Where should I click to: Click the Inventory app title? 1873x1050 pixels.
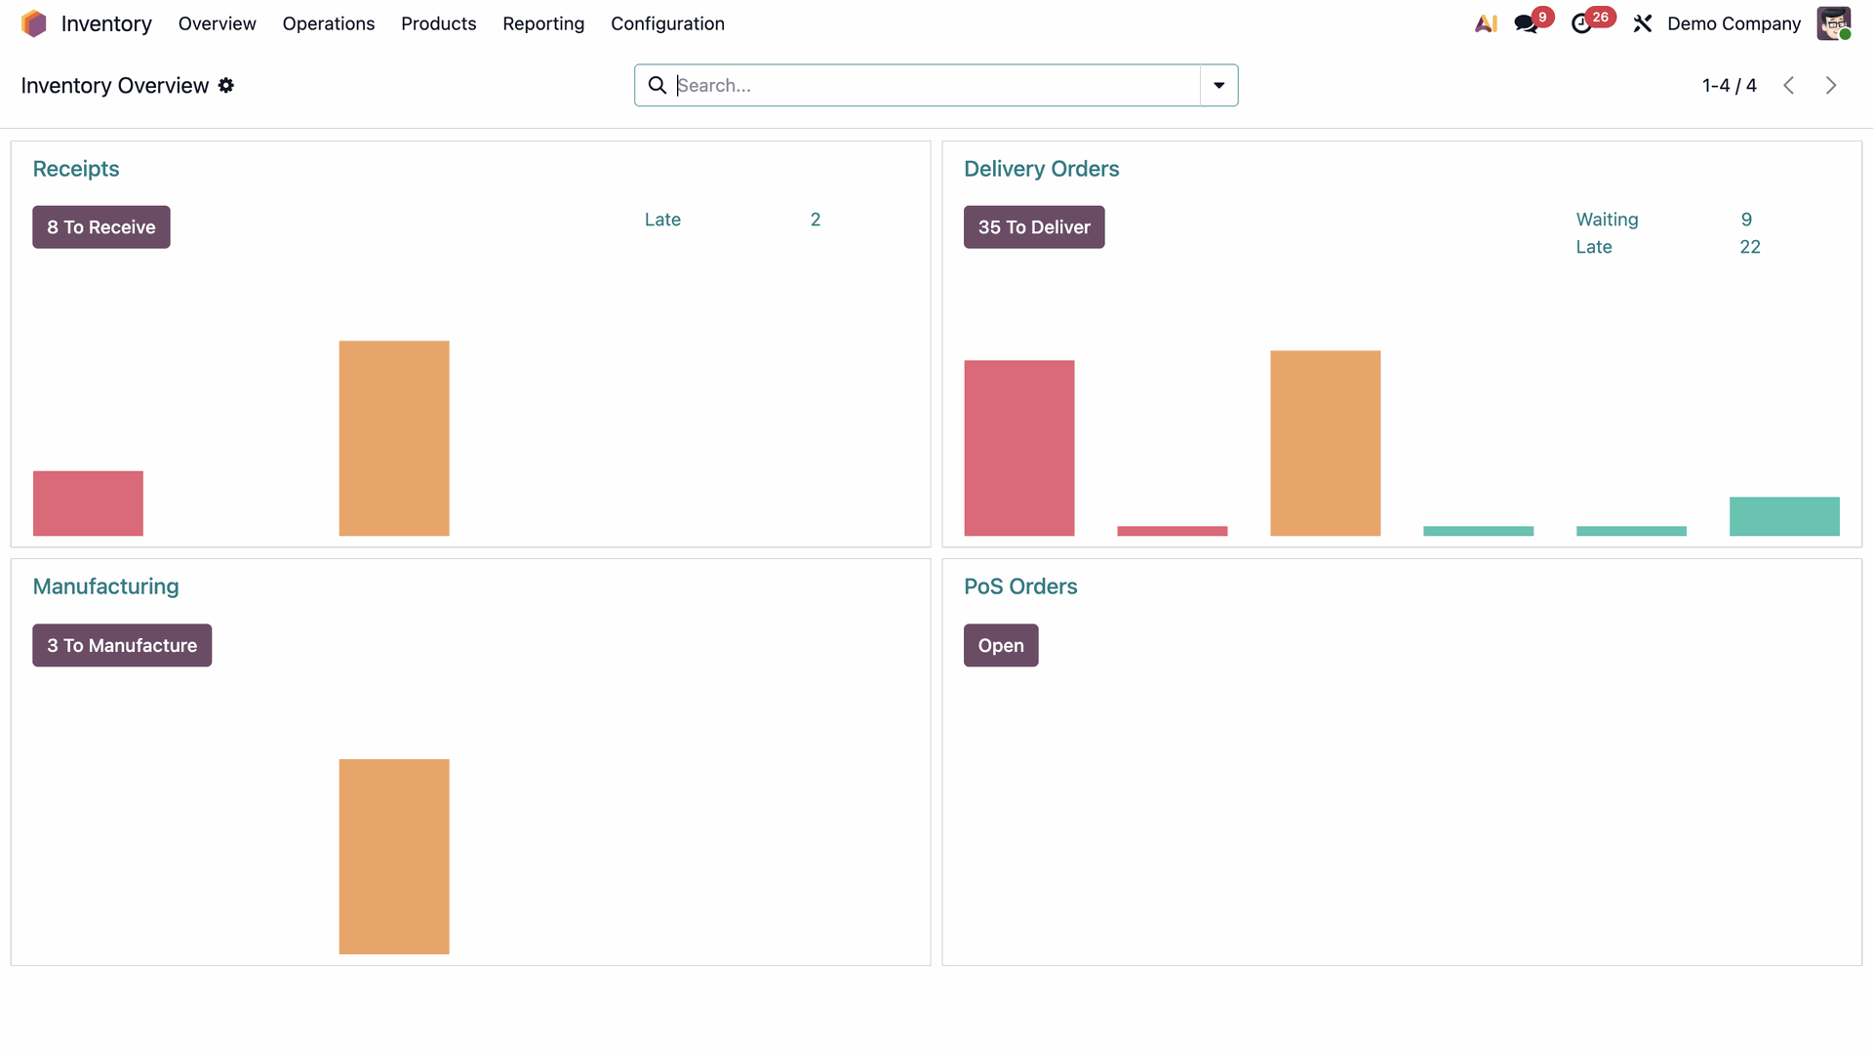pyautogui.click(x=106, y=23)
